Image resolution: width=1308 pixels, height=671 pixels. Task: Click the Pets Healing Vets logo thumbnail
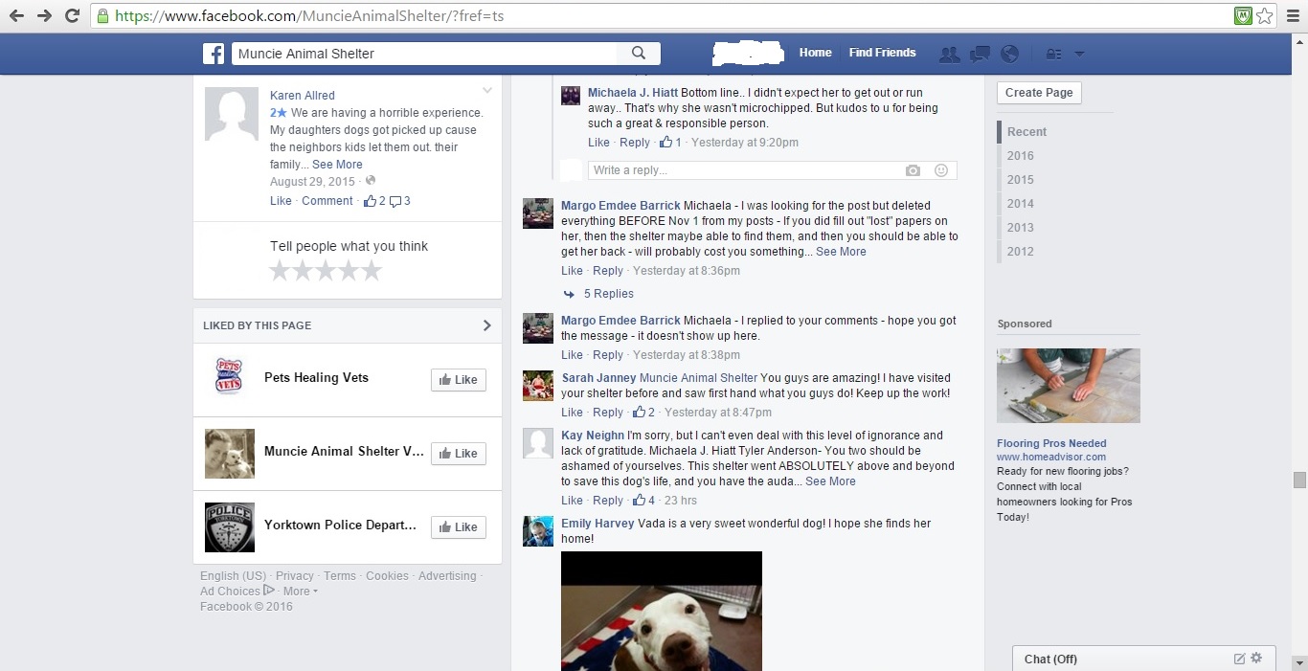click(x=230, y=377)
